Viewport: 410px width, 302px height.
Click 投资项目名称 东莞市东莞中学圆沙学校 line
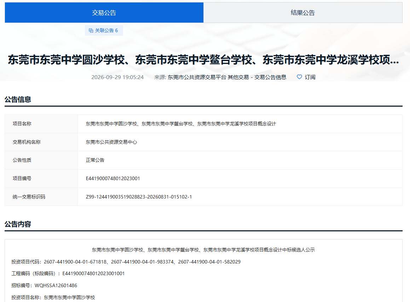tap(53, 297)
